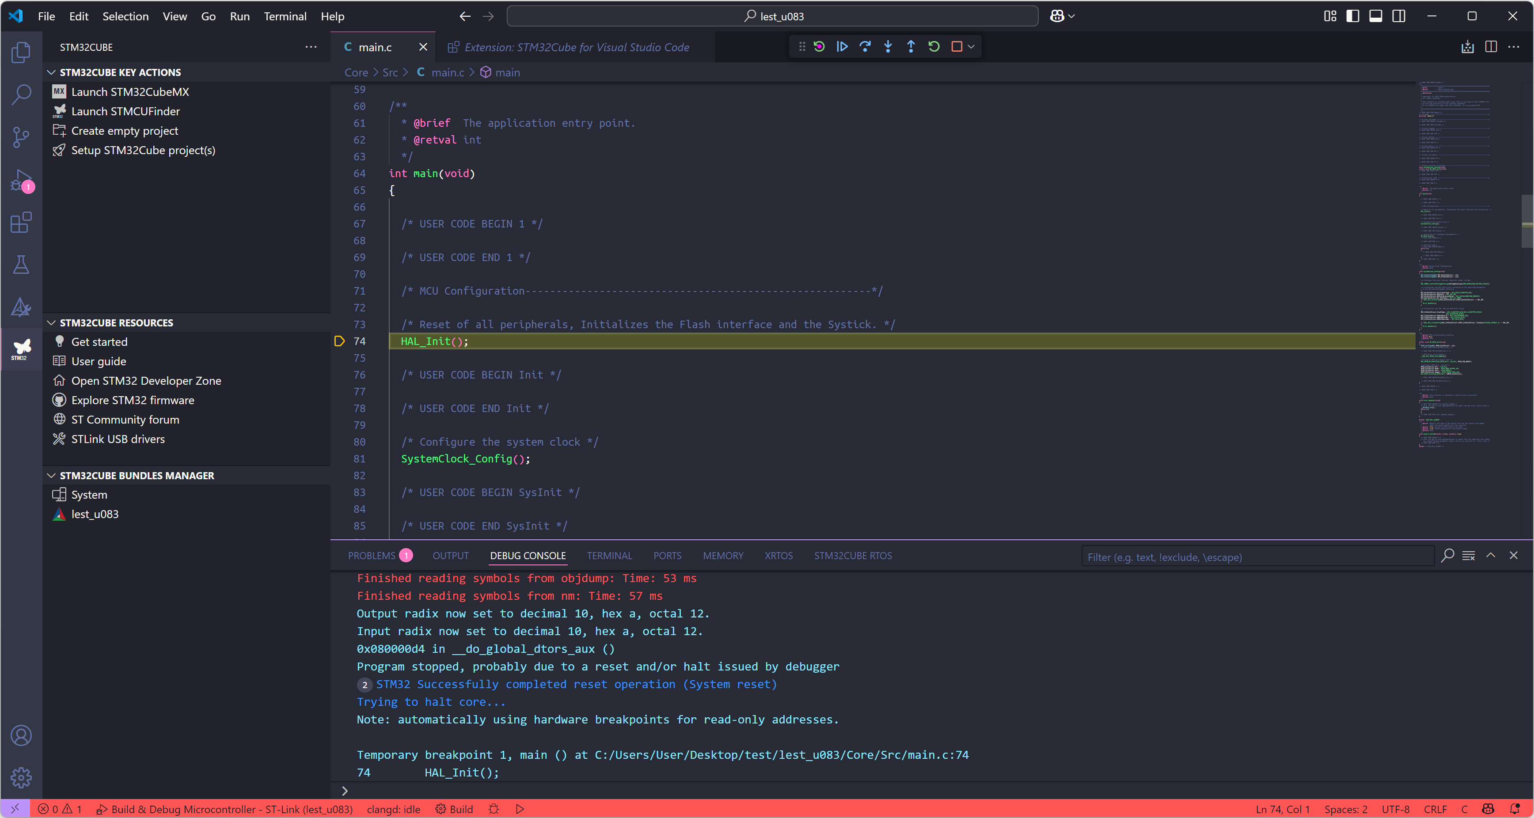This screenshot has width=1534, height=818.
Task: Step Over in the debug toolbar
Action: click(x=865, y=46)
